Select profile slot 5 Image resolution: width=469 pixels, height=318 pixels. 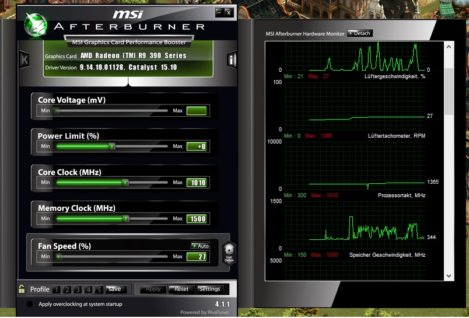point(99,289)
